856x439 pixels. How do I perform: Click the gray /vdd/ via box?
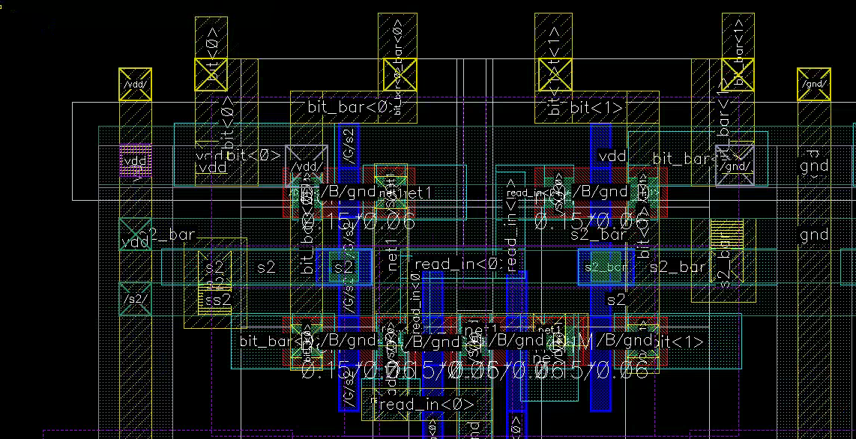coord(306,166)
